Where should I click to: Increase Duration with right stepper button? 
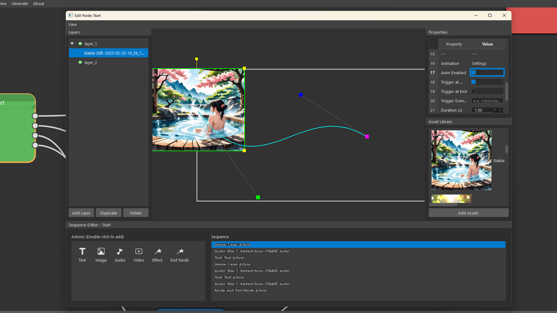pos(500,110)
